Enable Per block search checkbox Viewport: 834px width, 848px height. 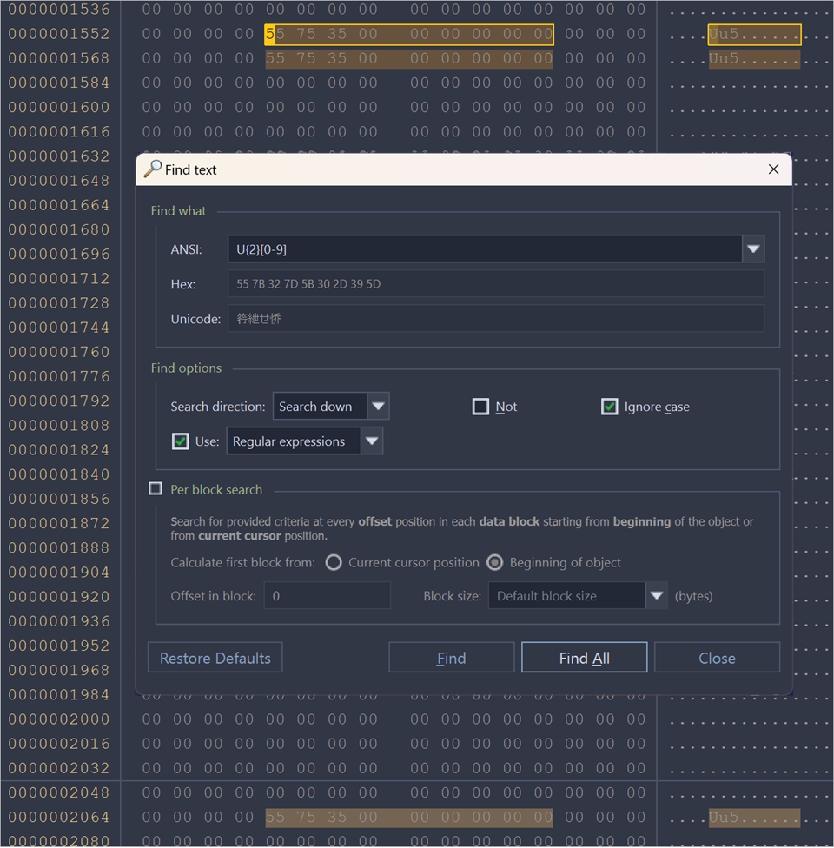click(156, 489)
